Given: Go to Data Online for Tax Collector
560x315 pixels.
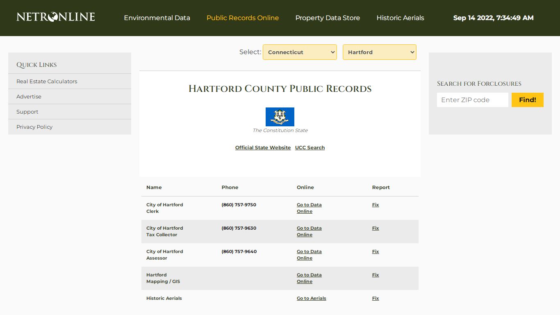Looking at the screenshot, I should [309, 231].
